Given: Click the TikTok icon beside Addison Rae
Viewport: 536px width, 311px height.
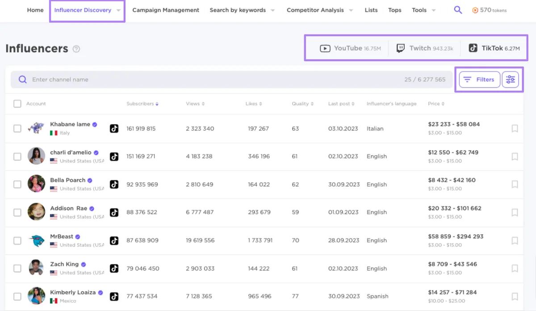Looking at the screenshot, I should [x=114, y=212].
